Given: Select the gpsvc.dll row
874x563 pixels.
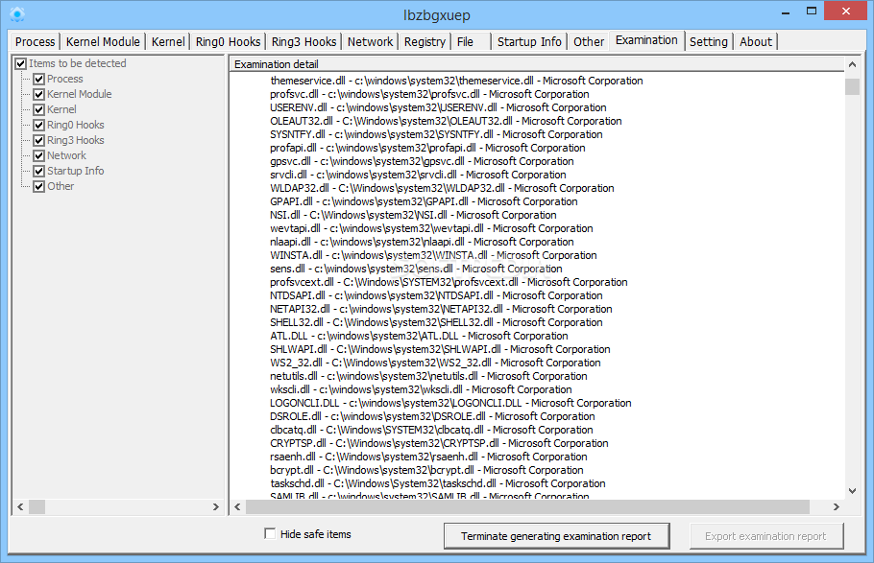Looking at the screenshot, I should tap(422, 161).
